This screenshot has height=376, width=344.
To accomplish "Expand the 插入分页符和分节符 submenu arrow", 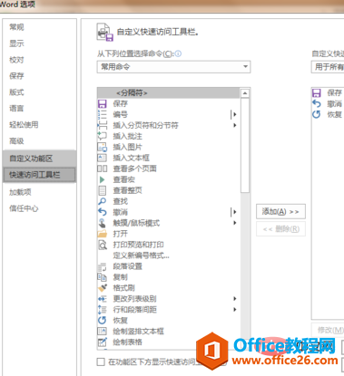I will (x=235, y=125).
